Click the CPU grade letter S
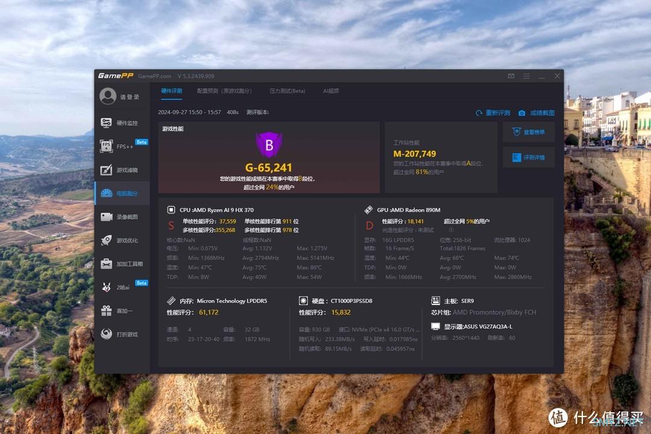 (171, 225)
